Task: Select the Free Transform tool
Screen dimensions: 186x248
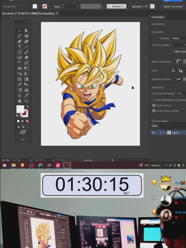Action: [26, 68]
